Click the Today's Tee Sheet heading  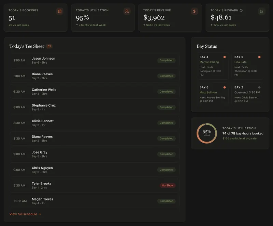click(x=27, y=46)
